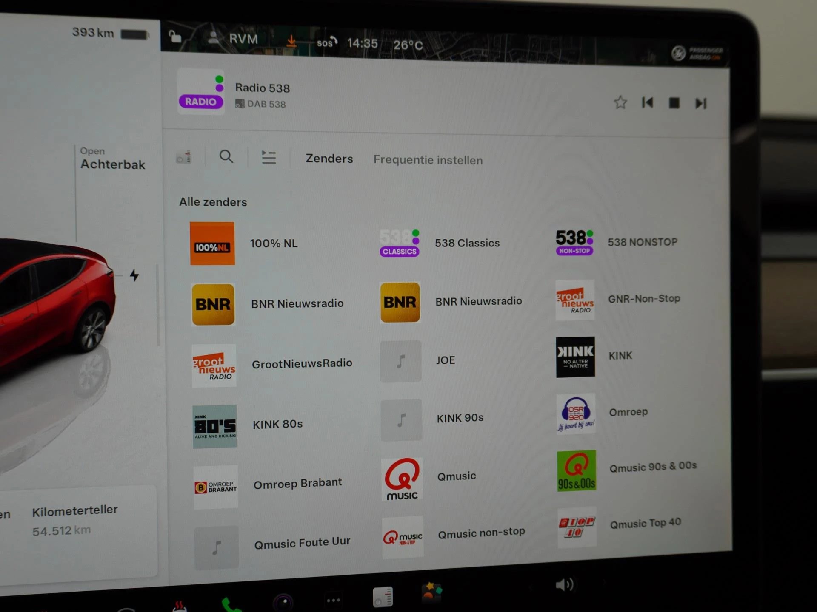Tap the radio source icon beside search
The height and width of the screenshot is (612, 817).
coord(184,157)
